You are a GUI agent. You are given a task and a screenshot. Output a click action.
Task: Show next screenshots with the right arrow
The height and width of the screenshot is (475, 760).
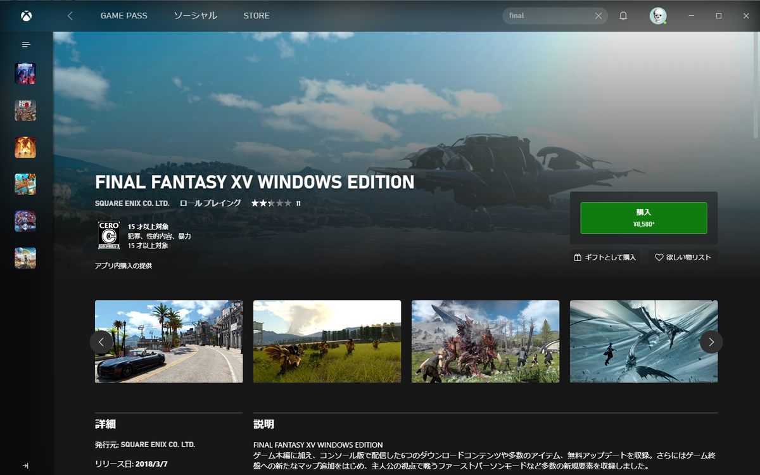pos(711,342)
